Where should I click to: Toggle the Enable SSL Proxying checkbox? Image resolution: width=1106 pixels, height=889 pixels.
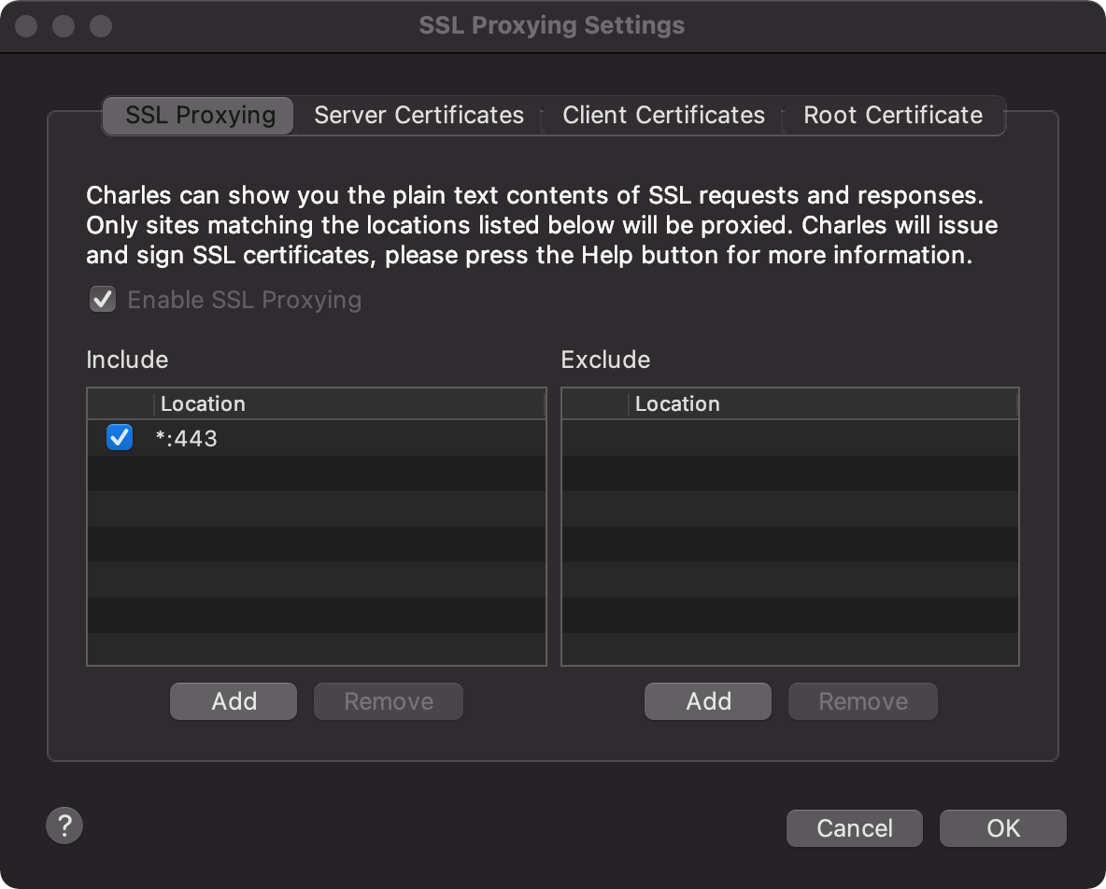click(103, 300)
